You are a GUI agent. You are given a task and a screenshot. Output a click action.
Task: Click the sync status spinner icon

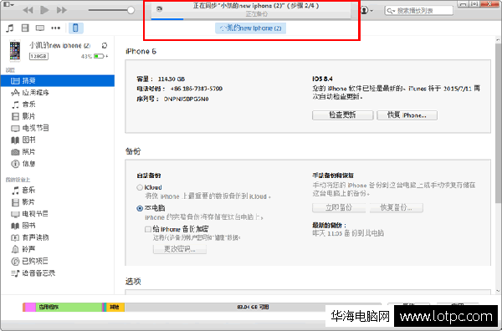tap(159, 9)
